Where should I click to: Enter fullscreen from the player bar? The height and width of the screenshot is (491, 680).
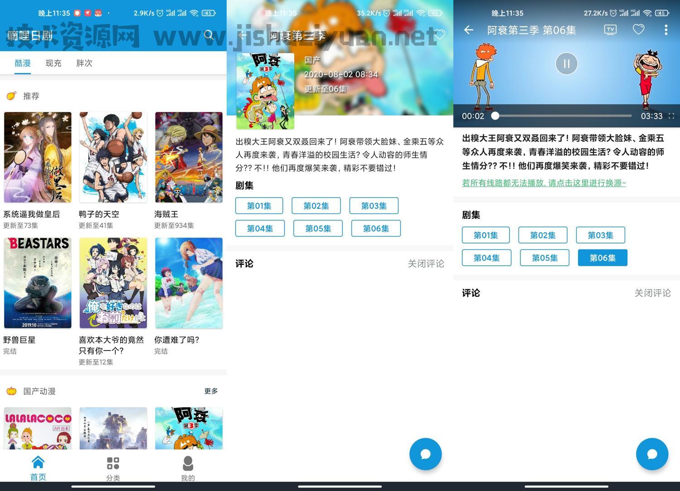coord(671,116)
